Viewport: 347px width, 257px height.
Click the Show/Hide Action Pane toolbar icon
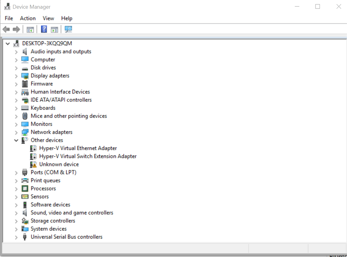pos(55,29)
